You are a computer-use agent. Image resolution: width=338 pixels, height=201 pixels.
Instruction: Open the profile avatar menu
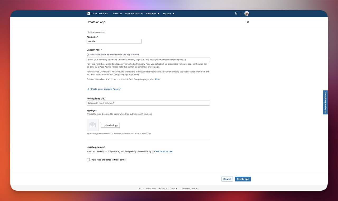(247, 13)
